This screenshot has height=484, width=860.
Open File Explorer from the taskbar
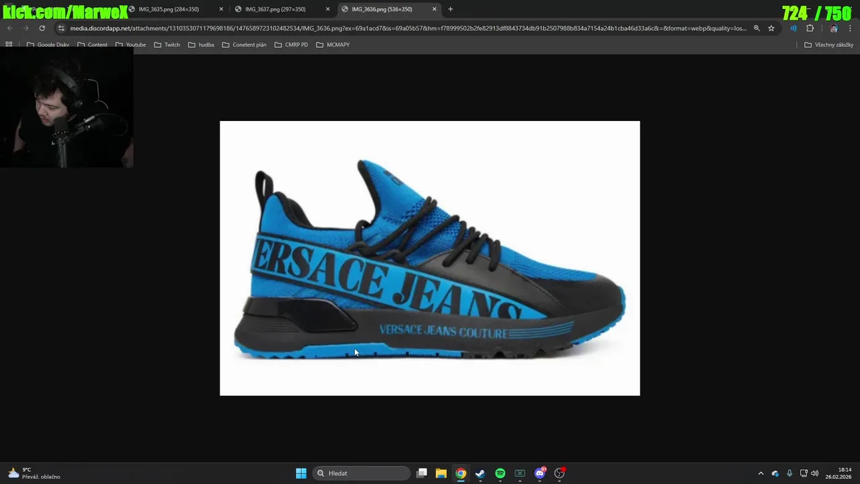441,473
